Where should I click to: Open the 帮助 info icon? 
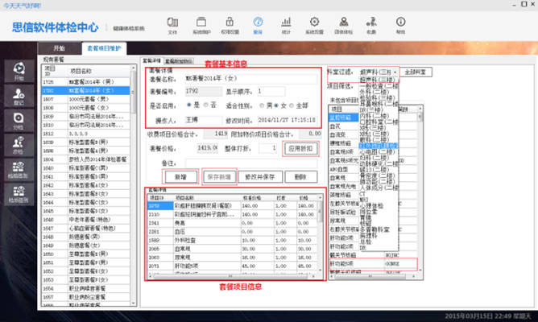pos(400,26)
